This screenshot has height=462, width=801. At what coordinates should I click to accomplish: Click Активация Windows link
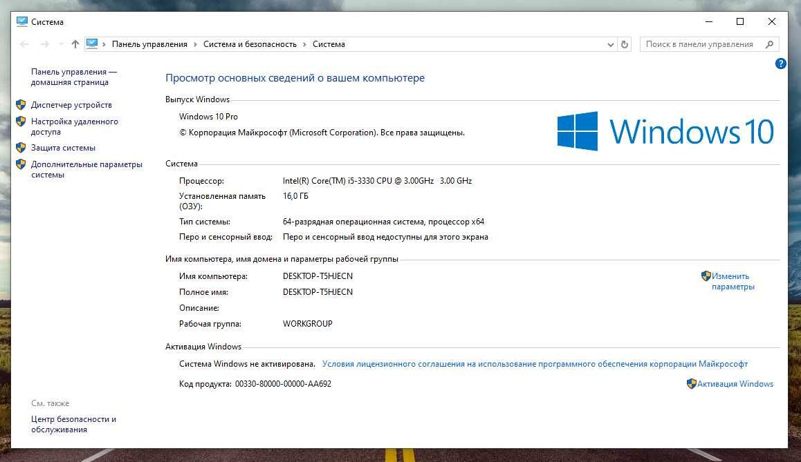pyautogui.click(x=735, y=384)
